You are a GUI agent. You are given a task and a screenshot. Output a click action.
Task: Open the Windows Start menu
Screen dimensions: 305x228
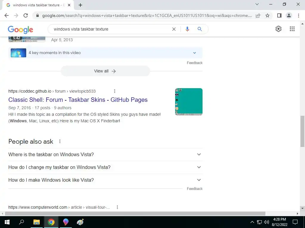pyautogui.click(x=7, y=222)
